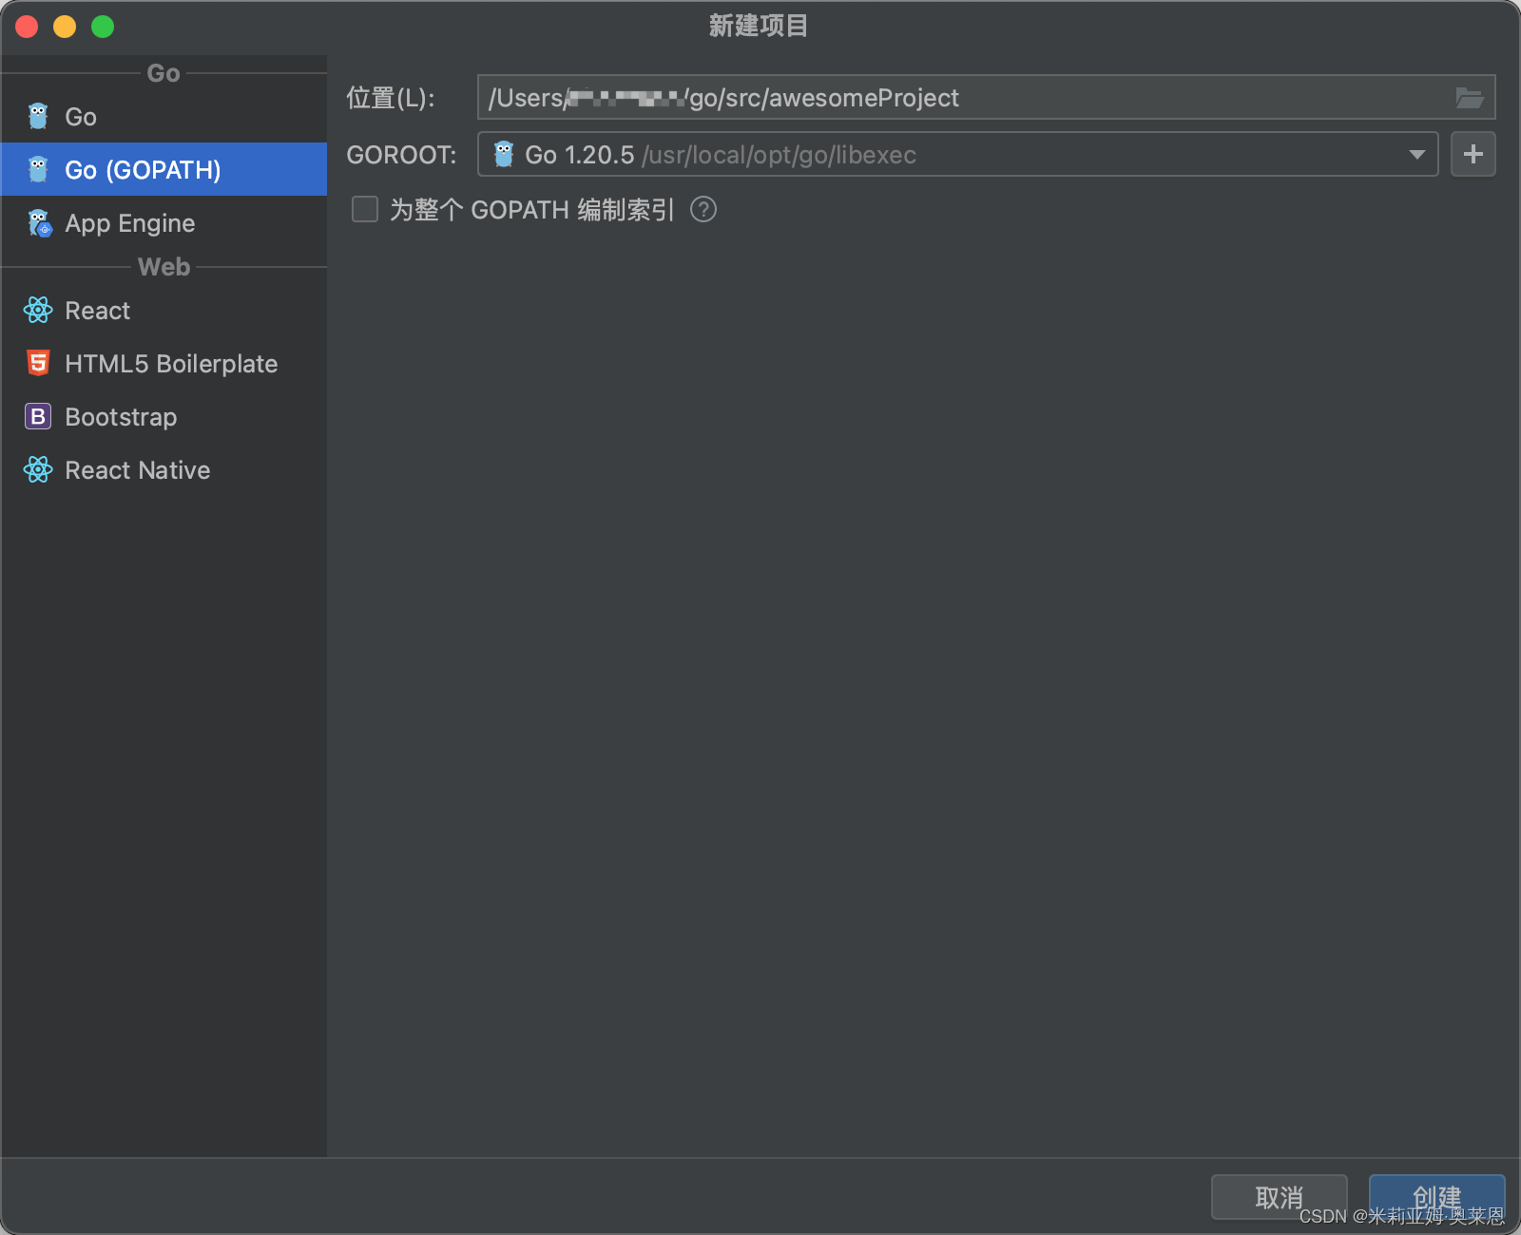Switch to the plain Go project type
The height and width of the screenshot is (1235, 1521).
click(80, 116)
